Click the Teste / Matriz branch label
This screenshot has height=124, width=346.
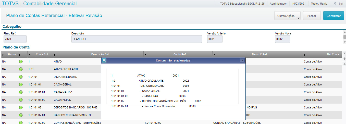(319, 4)
